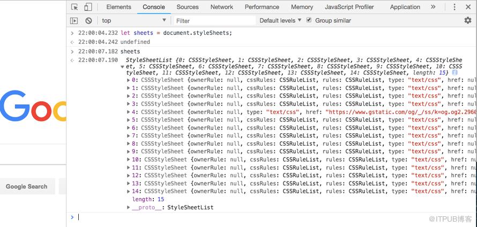Expand entry 4: CSSStyleSheet with gstatic href
This screenshot has height=227, width=477.
129,112
